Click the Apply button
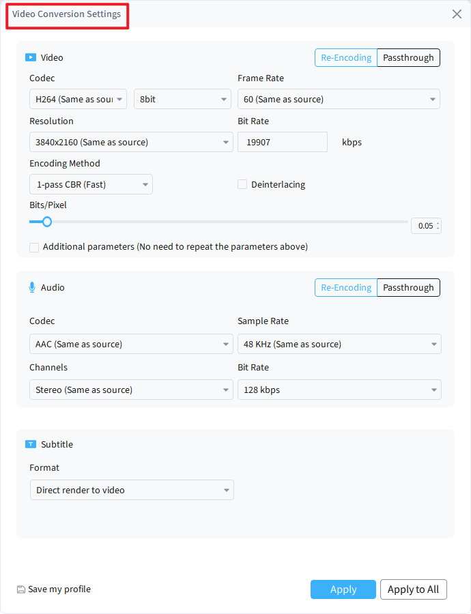Screen dimensions: 471x614 [343, 589]
